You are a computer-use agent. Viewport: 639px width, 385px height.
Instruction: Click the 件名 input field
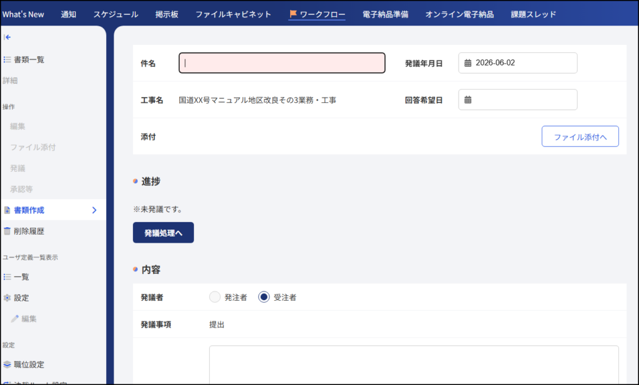pos(281,63)
